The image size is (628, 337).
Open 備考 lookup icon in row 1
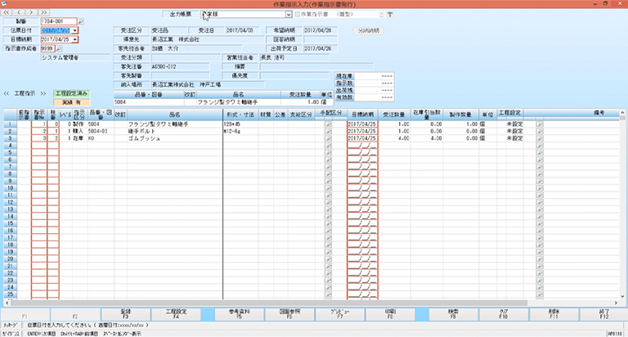(x=540, y=124)
